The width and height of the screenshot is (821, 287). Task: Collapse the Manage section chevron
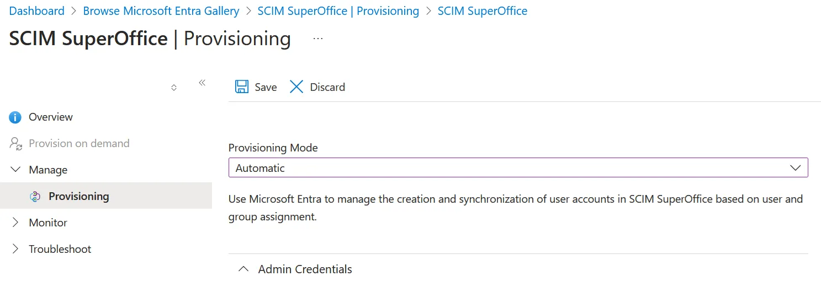tap(15, 170)
